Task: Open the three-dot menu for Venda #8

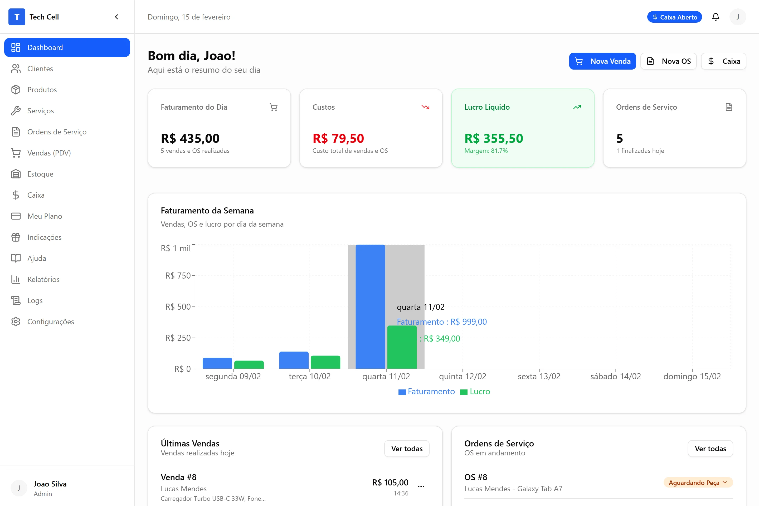Action: click(x=421, y=486)
